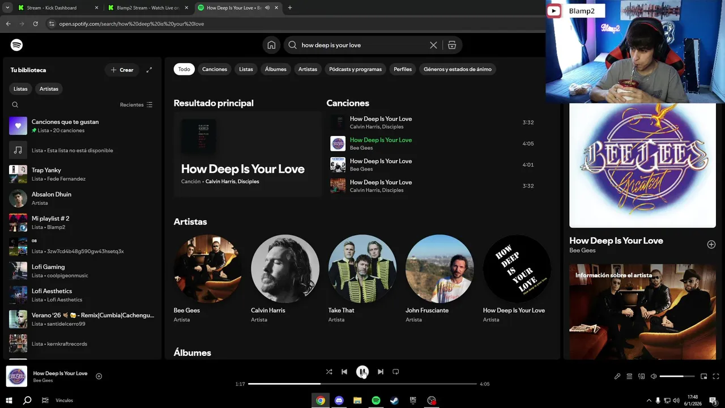The image size is (725, 408).
Task: Select the Todo filter chip
Action: pos(184,69)
